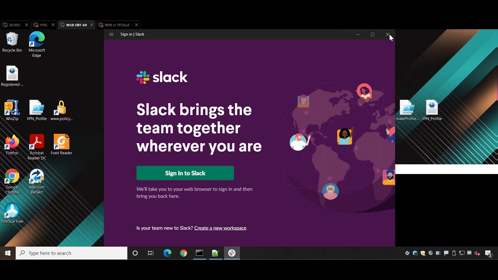Click the Slack logo
Image resolution: width=498 pixels, height=280 pixels.
point(162,77)
